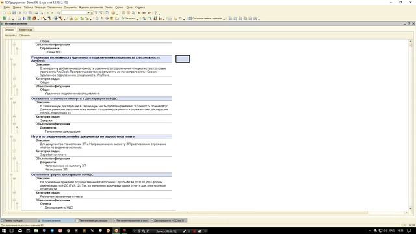Collapse Объекты конфигурации under Обновлена форма декларации
The width and height of the screenshot is (416, 234).
[x=14, y=200]
